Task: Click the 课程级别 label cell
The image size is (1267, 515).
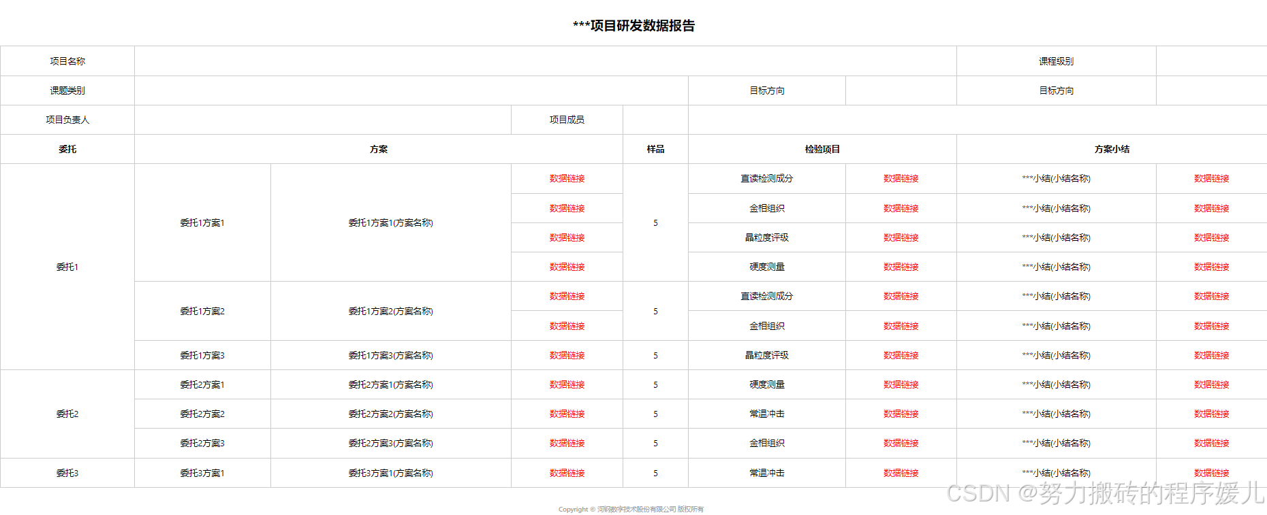Action: point(1056,61)
